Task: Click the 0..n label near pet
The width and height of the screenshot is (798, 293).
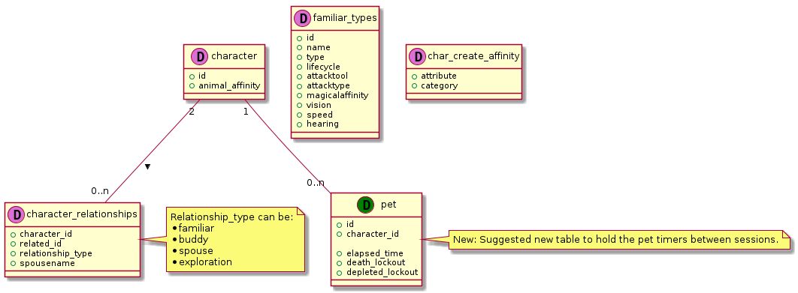Action: click(x=316, y=183)
